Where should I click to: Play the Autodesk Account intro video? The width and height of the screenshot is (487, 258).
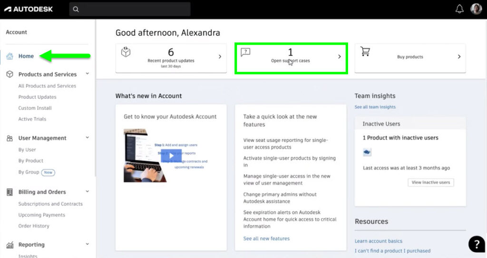coord(171,155)
